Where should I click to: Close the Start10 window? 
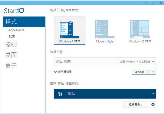click(160, 3)
